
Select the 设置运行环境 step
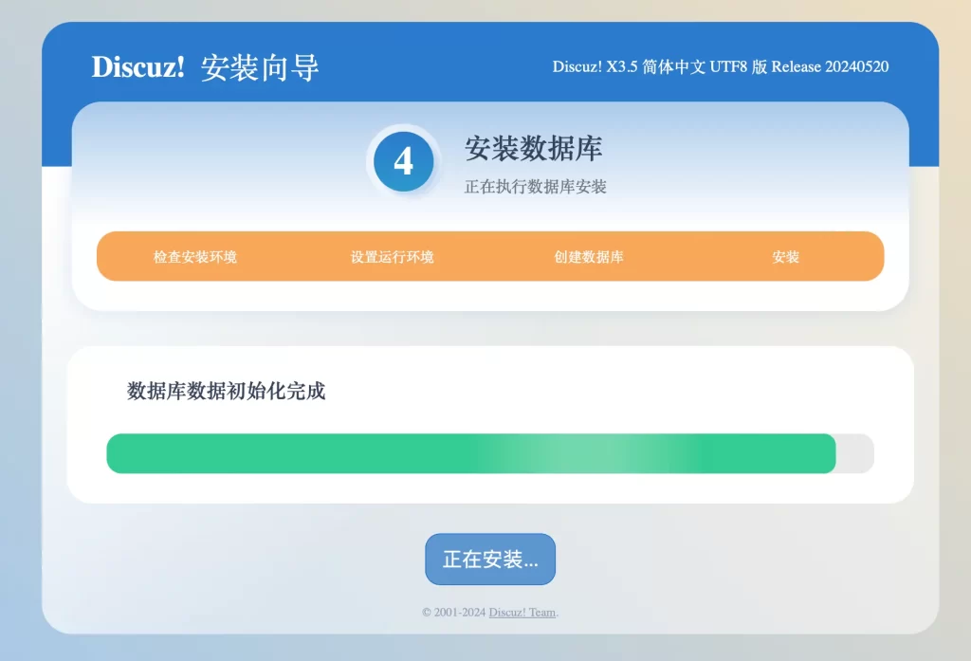point(392,257)
